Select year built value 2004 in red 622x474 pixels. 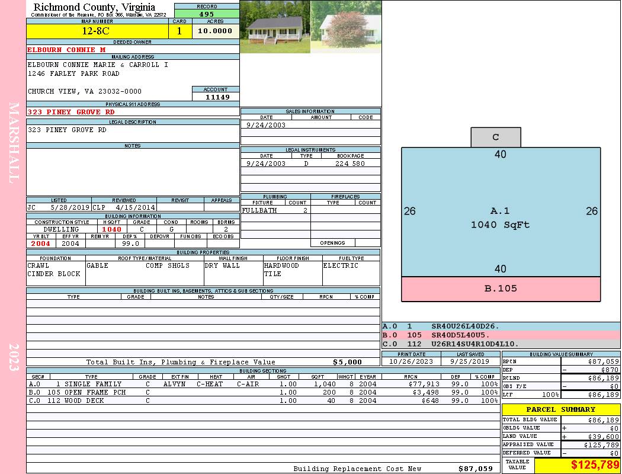click(x=41, y=244)
